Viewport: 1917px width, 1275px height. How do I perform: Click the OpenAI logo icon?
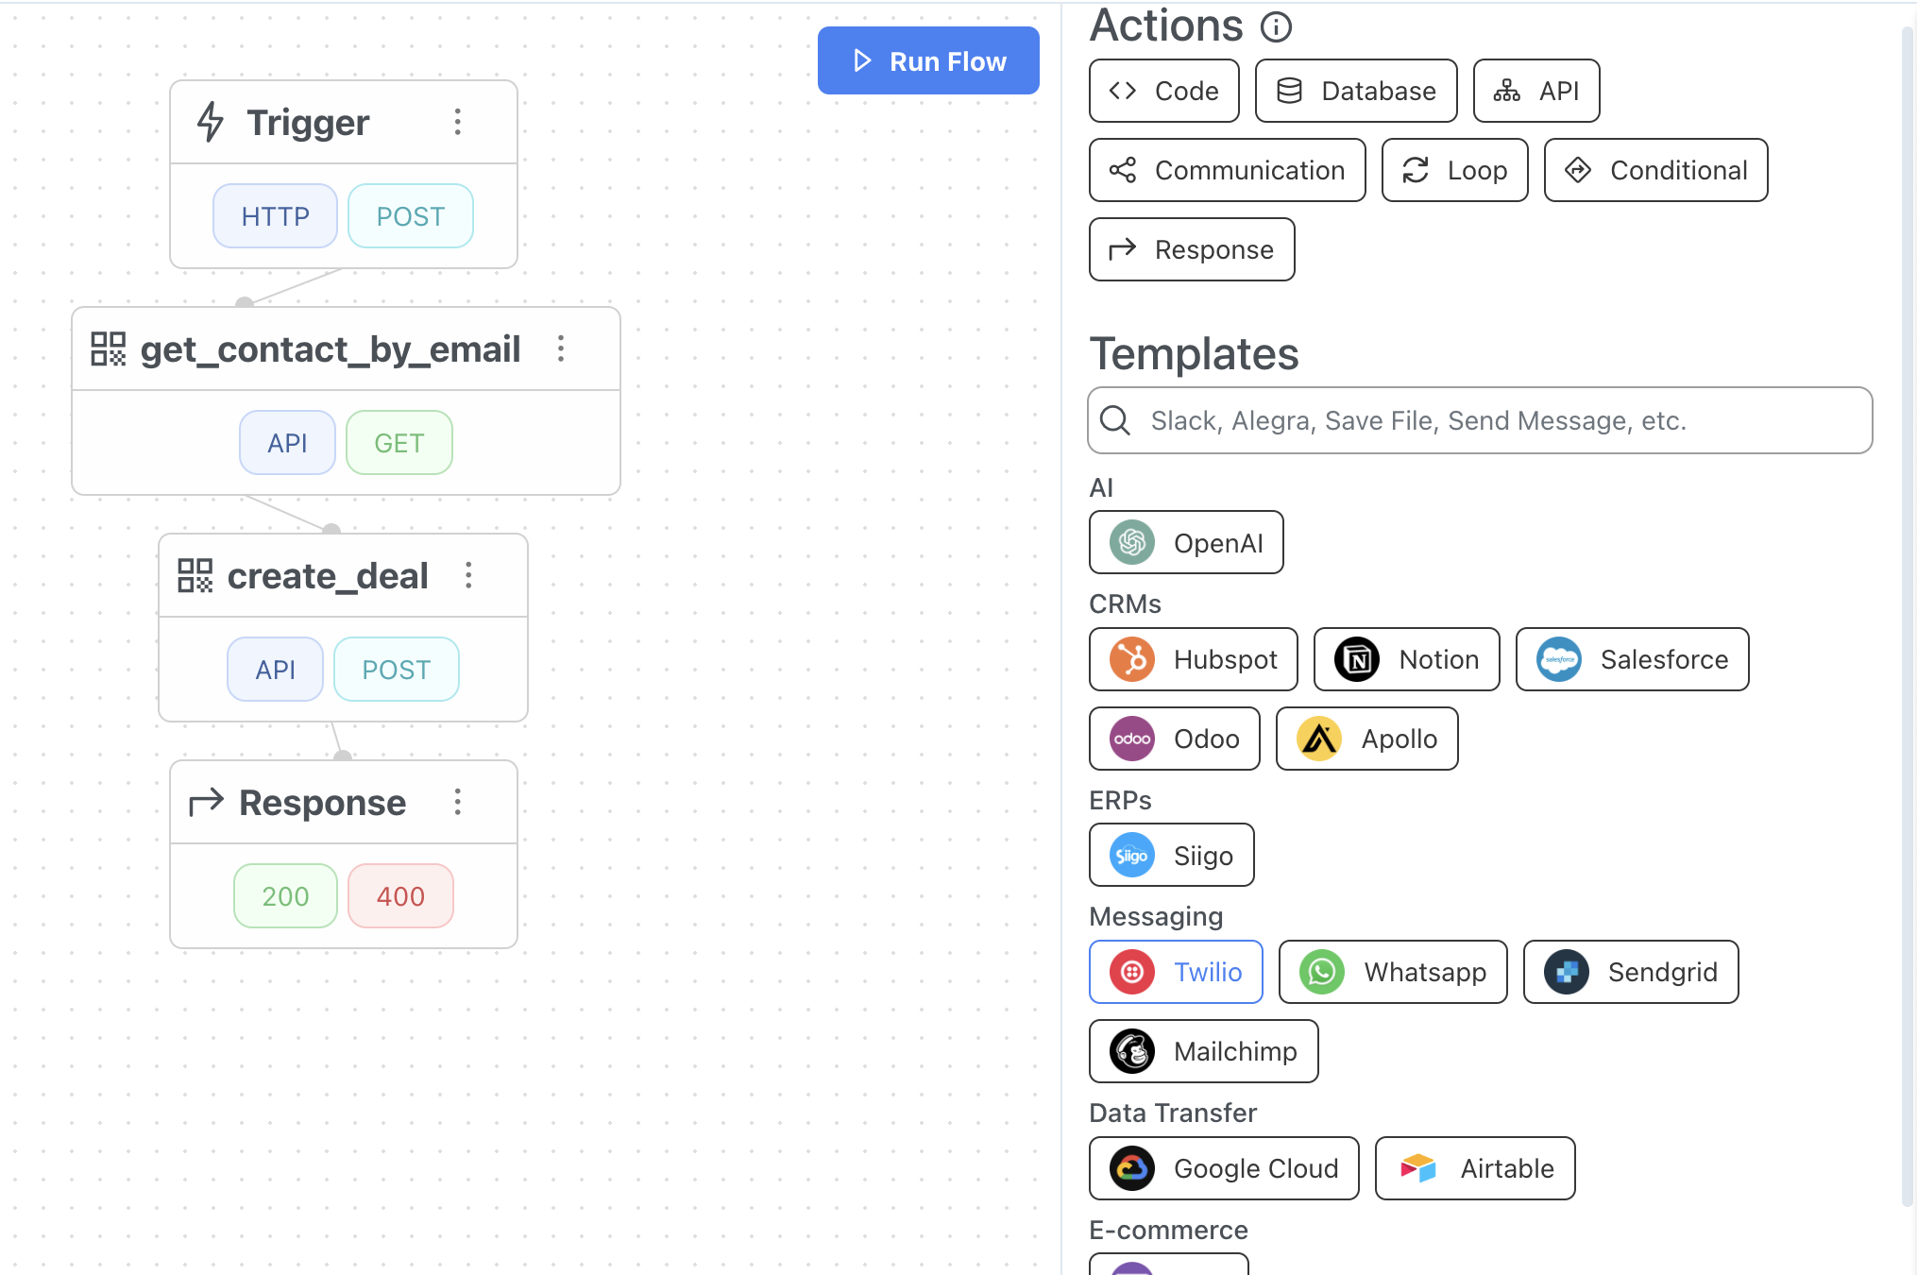point(1132,542)
